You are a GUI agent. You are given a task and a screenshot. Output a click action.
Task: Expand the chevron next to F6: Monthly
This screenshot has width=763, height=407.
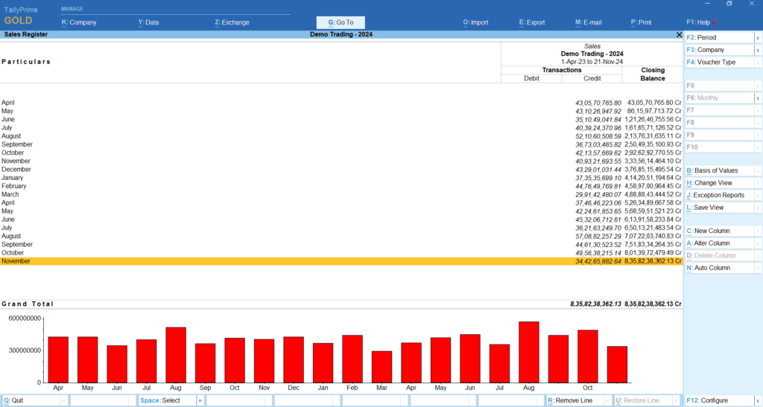758,98
